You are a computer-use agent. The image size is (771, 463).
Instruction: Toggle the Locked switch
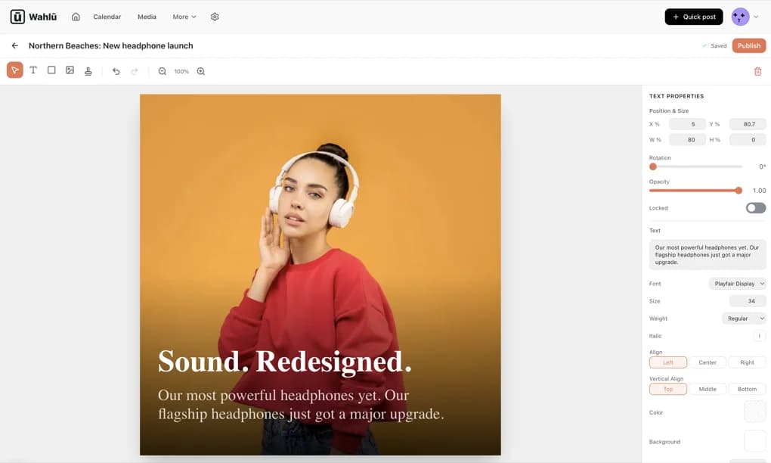(x=755, y=208)
